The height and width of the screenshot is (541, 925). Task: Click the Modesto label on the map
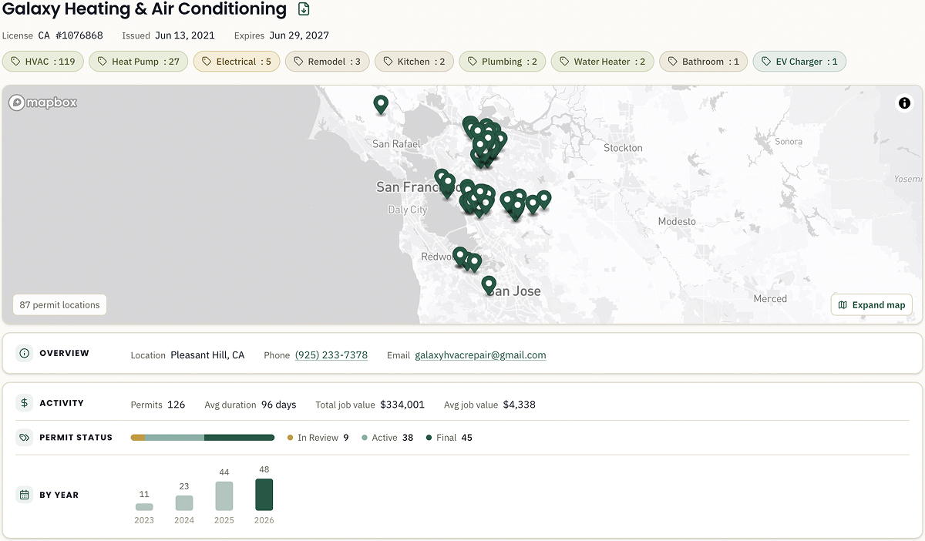coord(677,222)
